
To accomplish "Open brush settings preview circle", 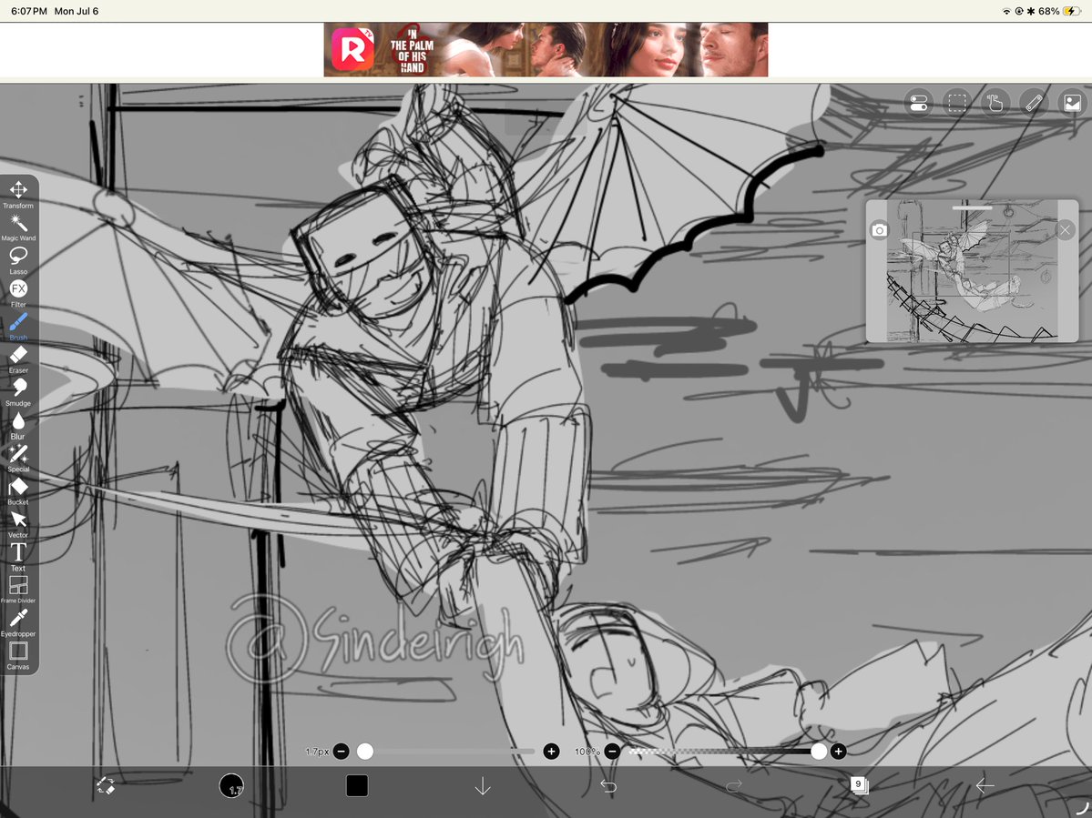I will click(231, 786).
